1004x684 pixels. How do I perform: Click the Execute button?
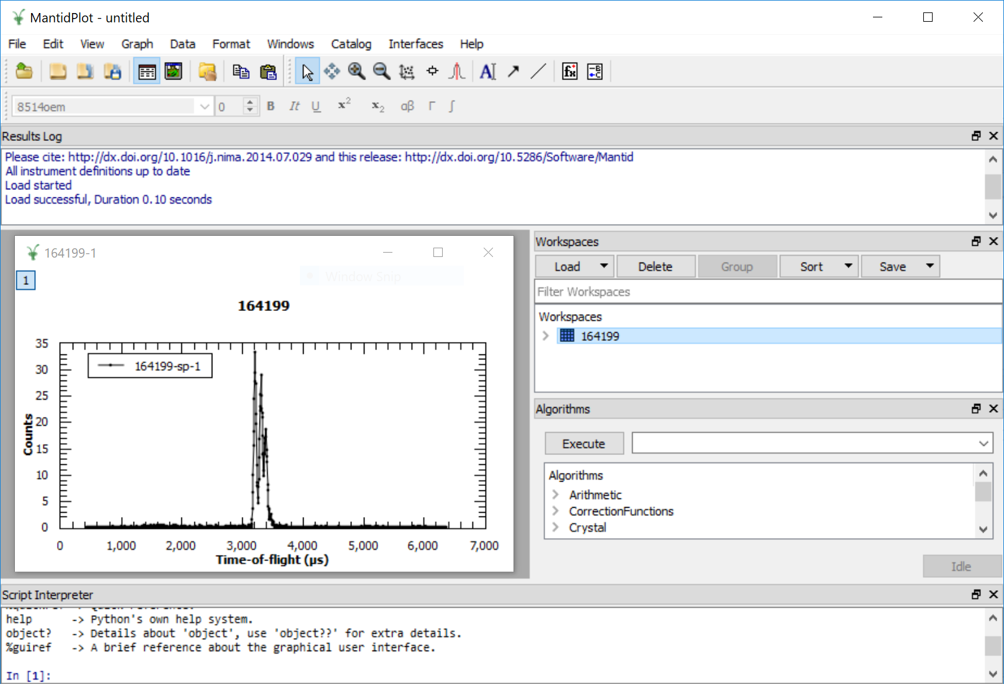(x=584, y=443)
